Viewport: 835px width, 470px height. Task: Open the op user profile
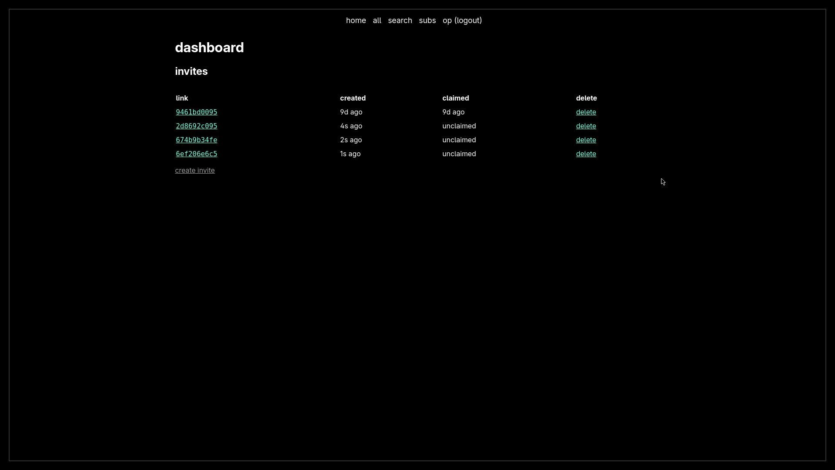click(447, 20)
